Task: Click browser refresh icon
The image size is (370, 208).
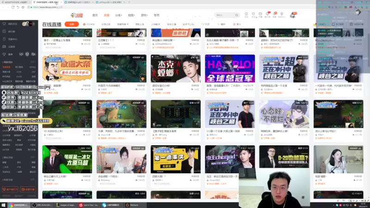Action: (13, 7)
